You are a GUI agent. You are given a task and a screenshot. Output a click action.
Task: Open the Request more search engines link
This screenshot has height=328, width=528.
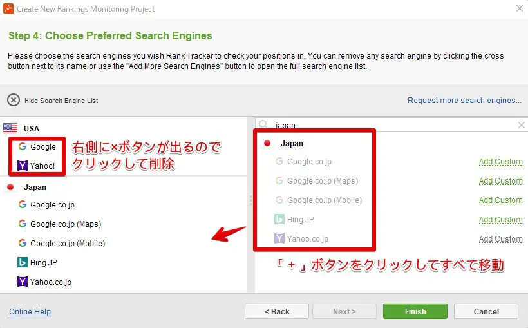pyautogui.click(x=464, y=101)
